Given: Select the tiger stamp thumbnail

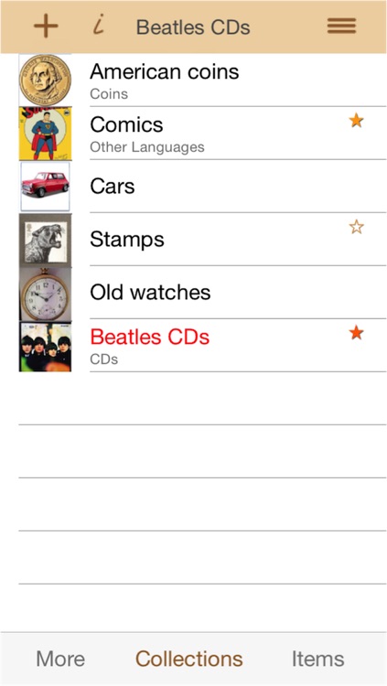Looking at the screenshot, I should pos(45,240).
